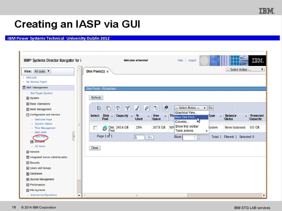The height and width of the screenshot is (211, 282).
Task: Click the Edit Sort toolbar icon
Action: [137, 108]
